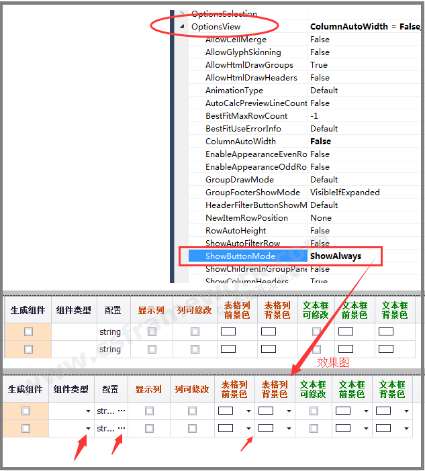425x471 pixels.
Task: Toggle 文本框可修改 checkbox in second row, lower grid
Action: point(314,428)
